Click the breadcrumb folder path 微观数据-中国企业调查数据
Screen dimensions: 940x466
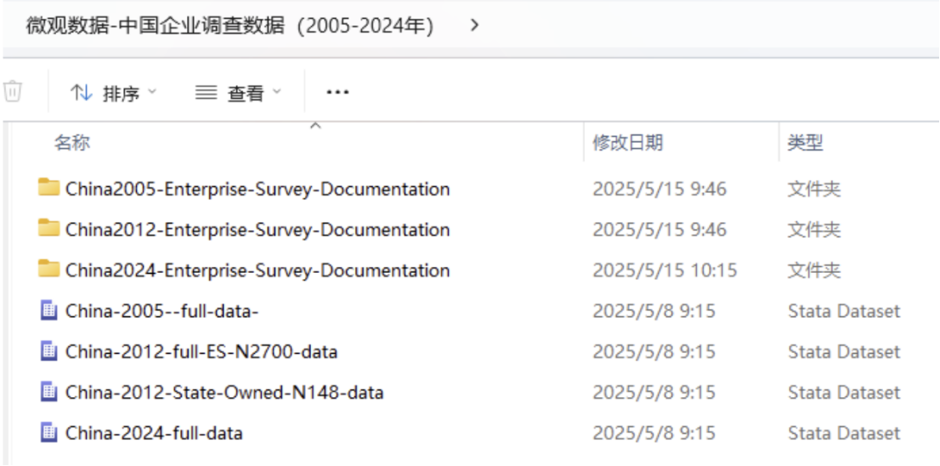coord(229,26)
